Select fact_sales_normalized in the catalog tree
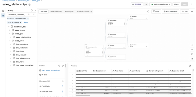This screenshot has width=196, height=97. coord(24,65)
